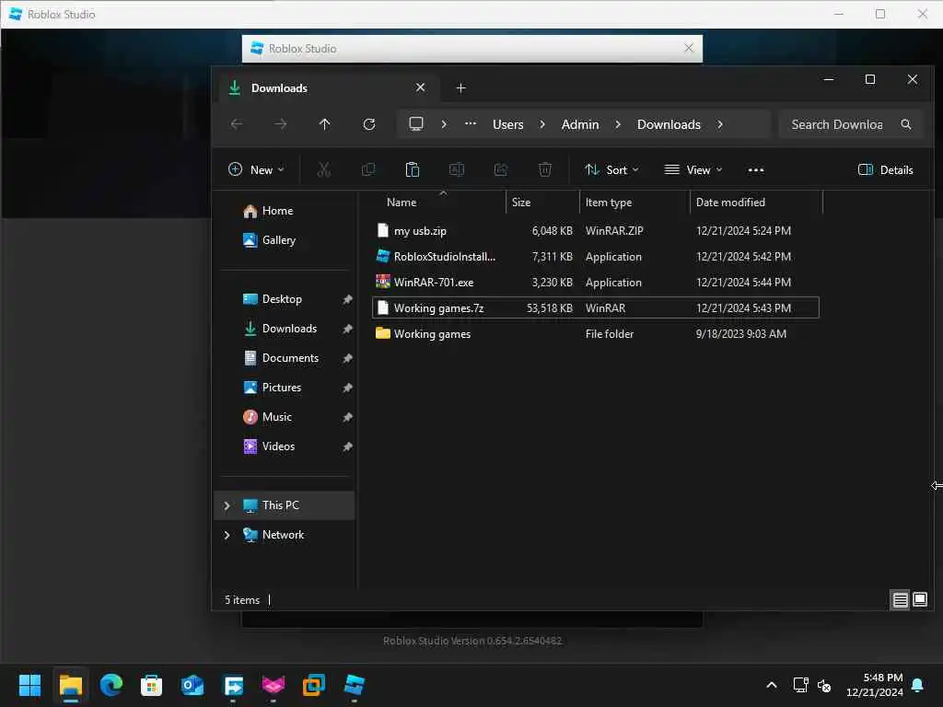Viewport: 943px width, 707px height.
Task: Open Microsoft Store from taskbar
Action: [152, 685]
